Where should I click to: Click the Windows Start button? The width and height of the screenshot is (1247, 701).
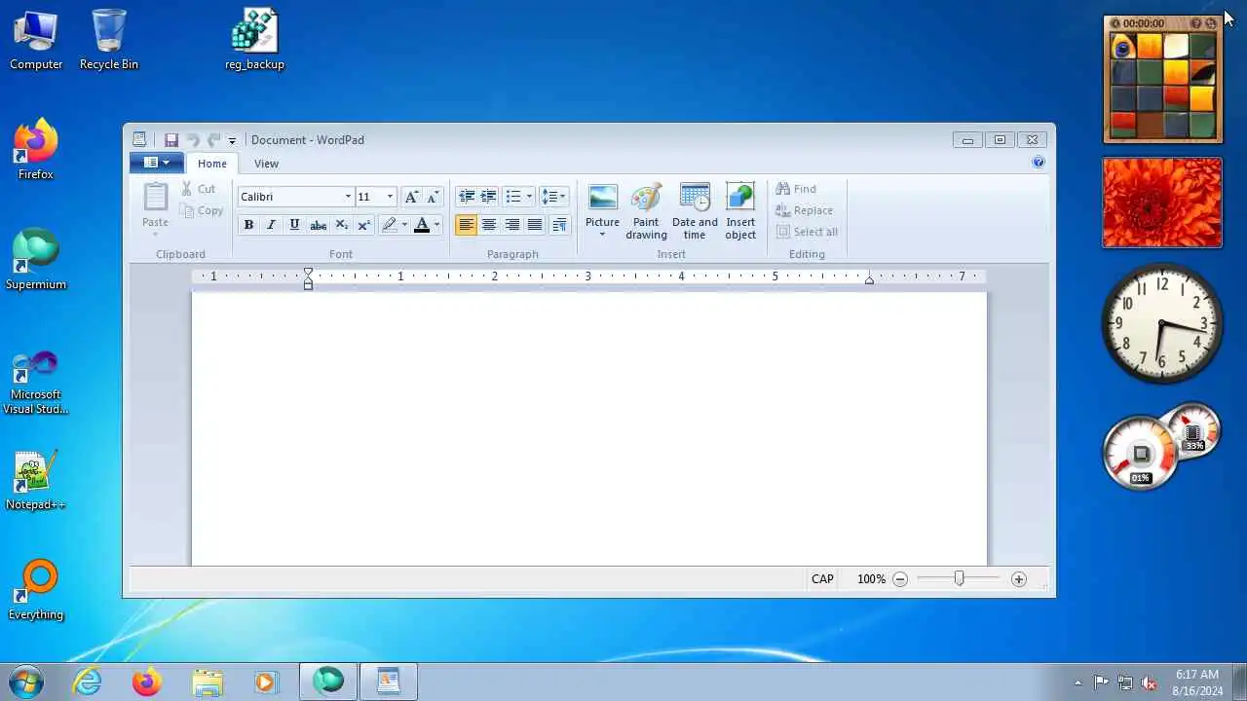tap(26, 682)
